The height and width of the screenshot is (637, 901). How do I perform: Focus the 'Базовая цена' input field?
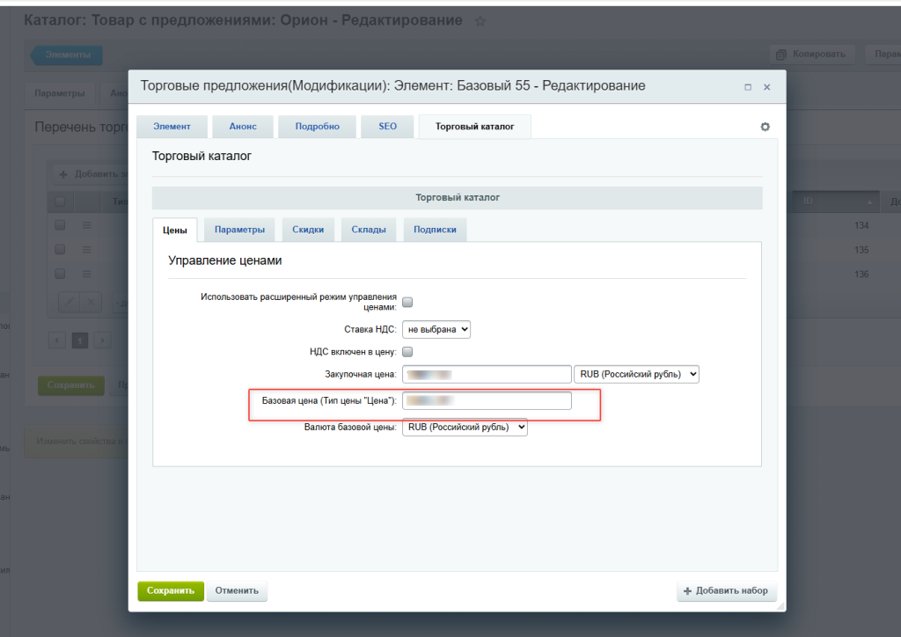[487, 401]
